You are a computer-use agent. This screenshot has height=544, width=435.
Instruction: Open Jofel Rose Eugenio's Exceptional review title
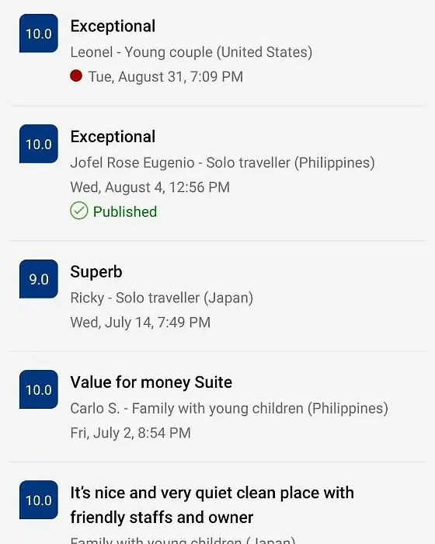click(113, 137)
